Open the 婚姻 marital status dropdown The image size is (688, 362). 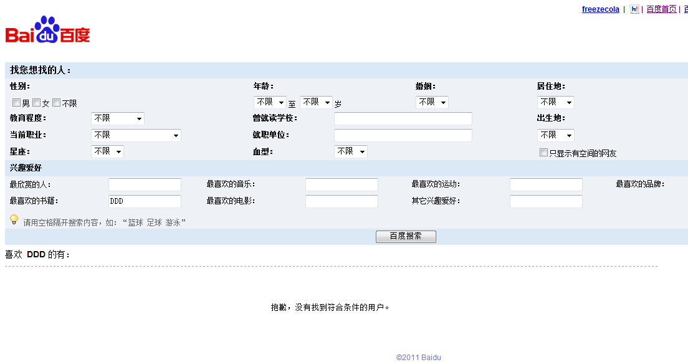pos(432,102)
